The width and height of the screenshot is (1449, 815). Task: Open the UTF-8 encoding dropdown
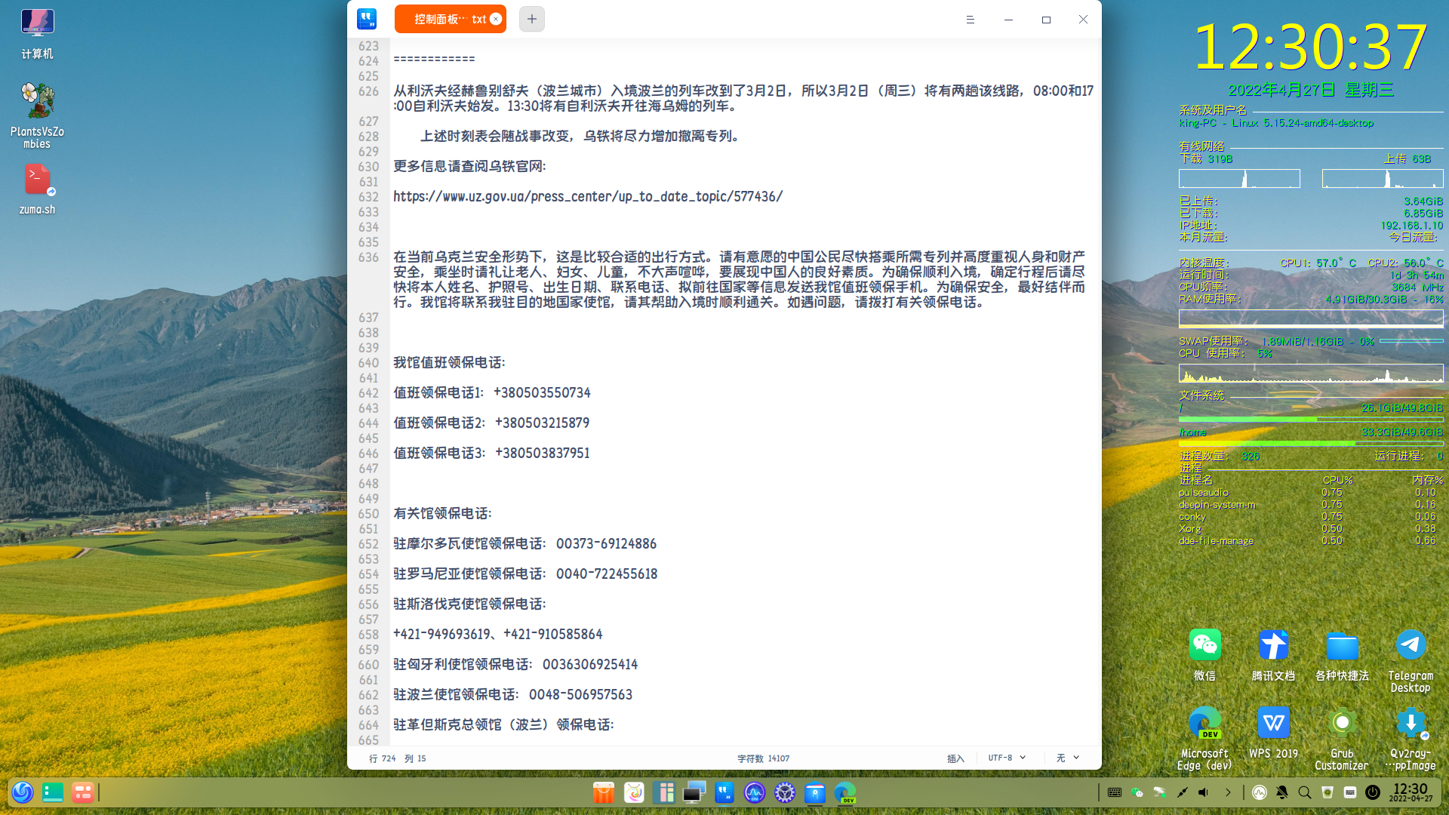[x=1005, y=758]
